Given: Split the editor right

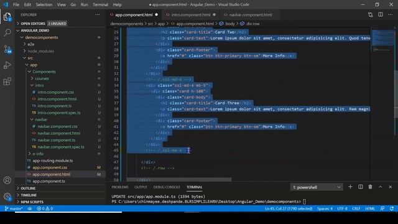Looking at the screenshot, I should click(380, 14).
